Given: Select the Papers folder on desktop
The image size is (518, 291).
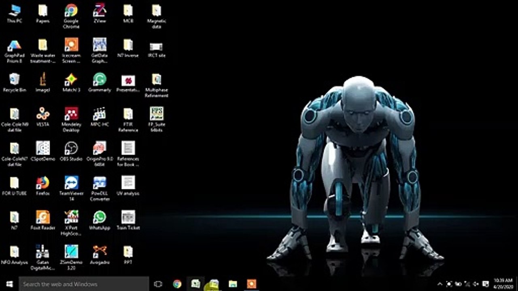Looking at the screenshot, I should pyautogui.click(x=43, y=14).
